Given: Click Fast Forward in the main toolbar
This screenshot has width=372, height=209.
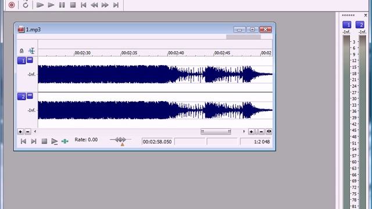Looking at the screenshot, I should point(105,5).
